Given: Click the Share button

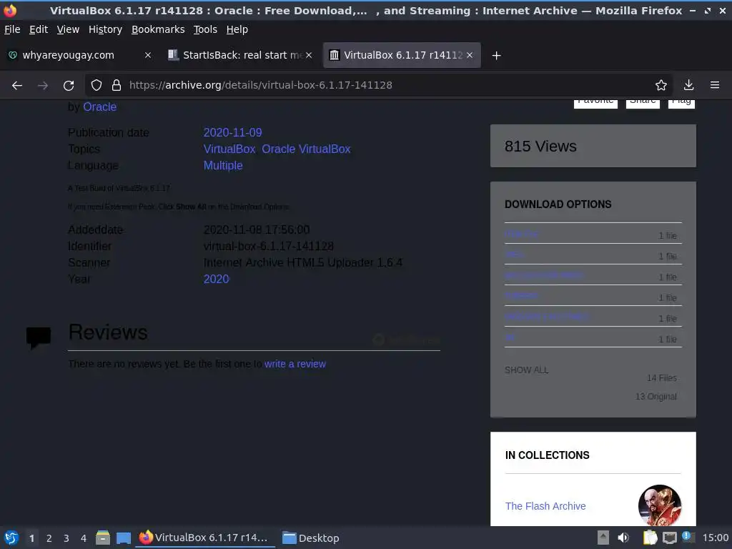Looking at the screenshot, I should point(643,103).
